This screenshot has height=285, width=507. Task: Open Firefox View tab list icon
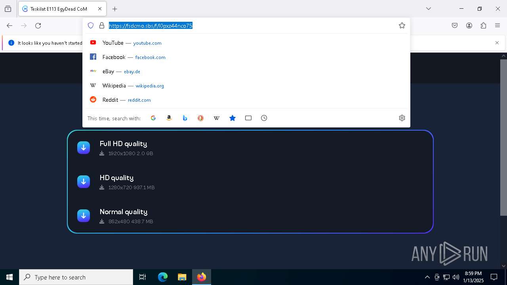coord(8,9)
